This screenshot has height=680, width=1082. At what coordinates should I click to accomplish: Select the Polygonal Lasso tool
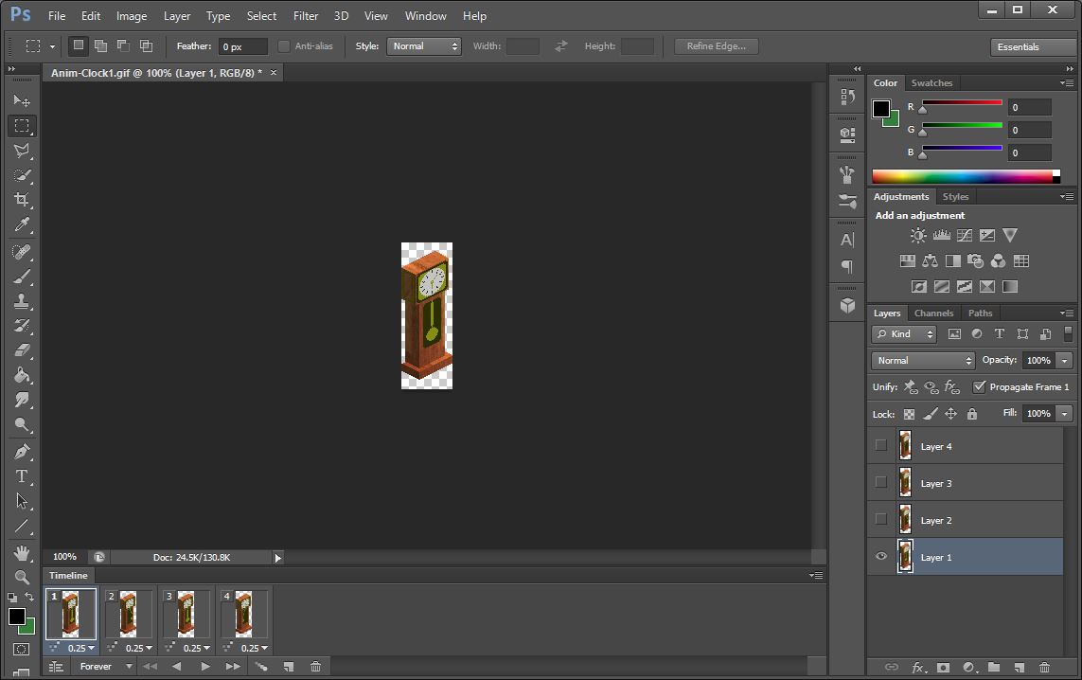[22, 151]
